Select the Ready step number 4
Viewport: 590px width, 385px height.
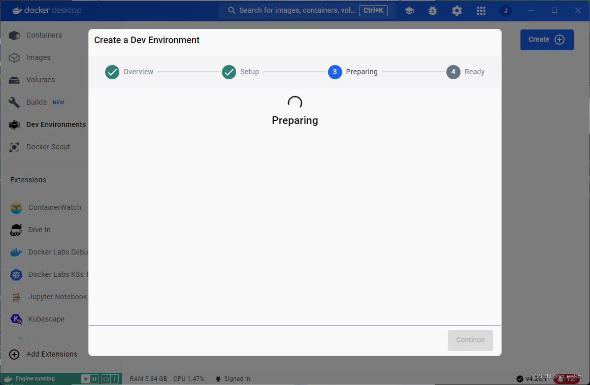pyautogui.click(x=453, y=72)
